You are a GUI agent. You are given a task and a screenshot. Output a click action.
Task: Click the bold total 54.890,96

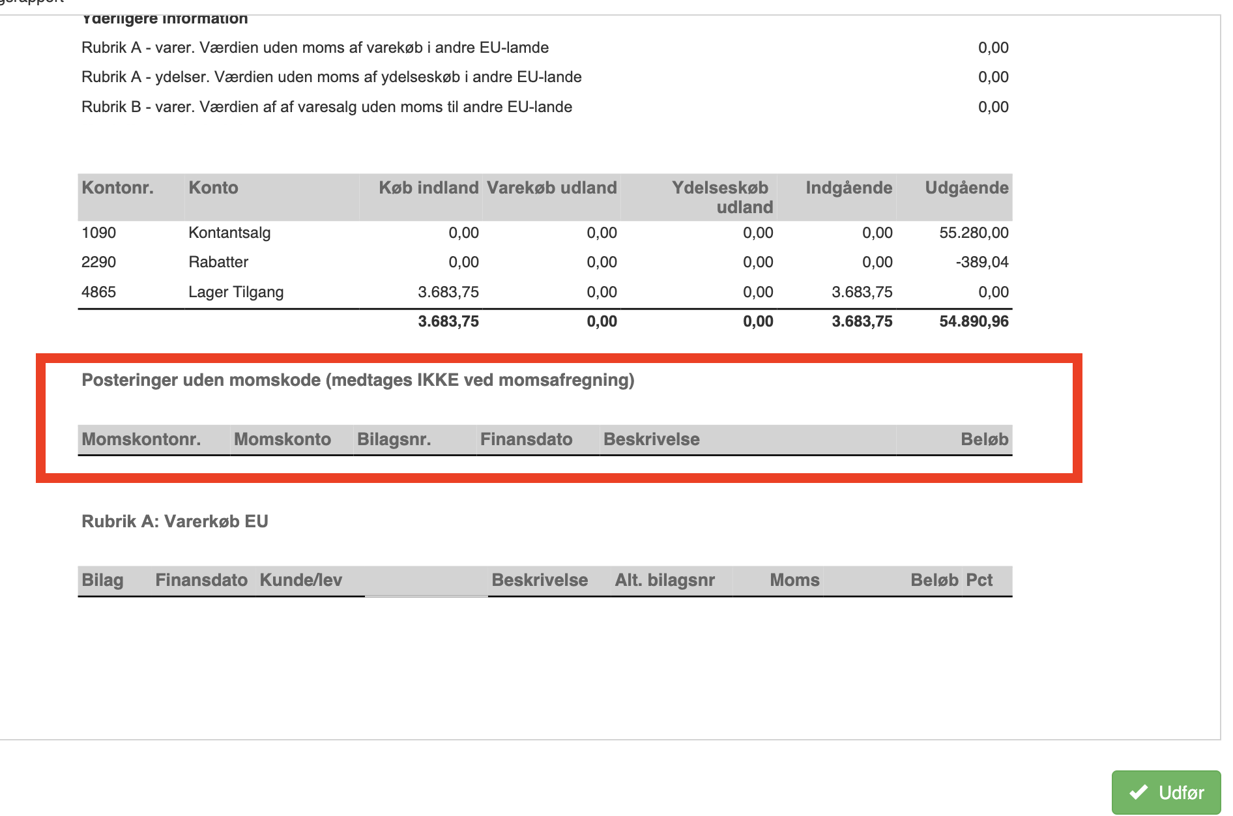coord(974,321)
